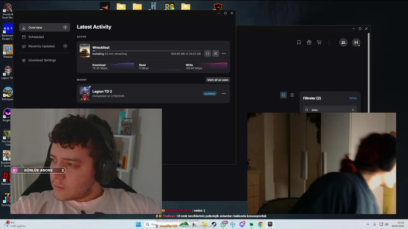The width and height of the screenshot is (408, 229).
Task: Open Epic Games Launcher from the taskbar
Action: (x=270, y=225)
